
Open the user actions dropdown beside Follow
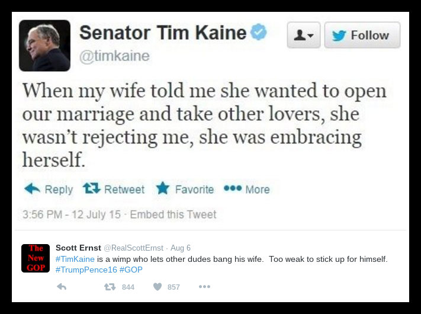pyautogui.click(x=303, y=35)
